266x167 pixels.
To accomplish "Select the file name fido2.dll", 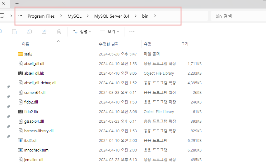I will 31,102.
